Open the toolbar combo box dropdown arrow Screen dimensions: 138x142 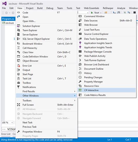coord(88,13)
